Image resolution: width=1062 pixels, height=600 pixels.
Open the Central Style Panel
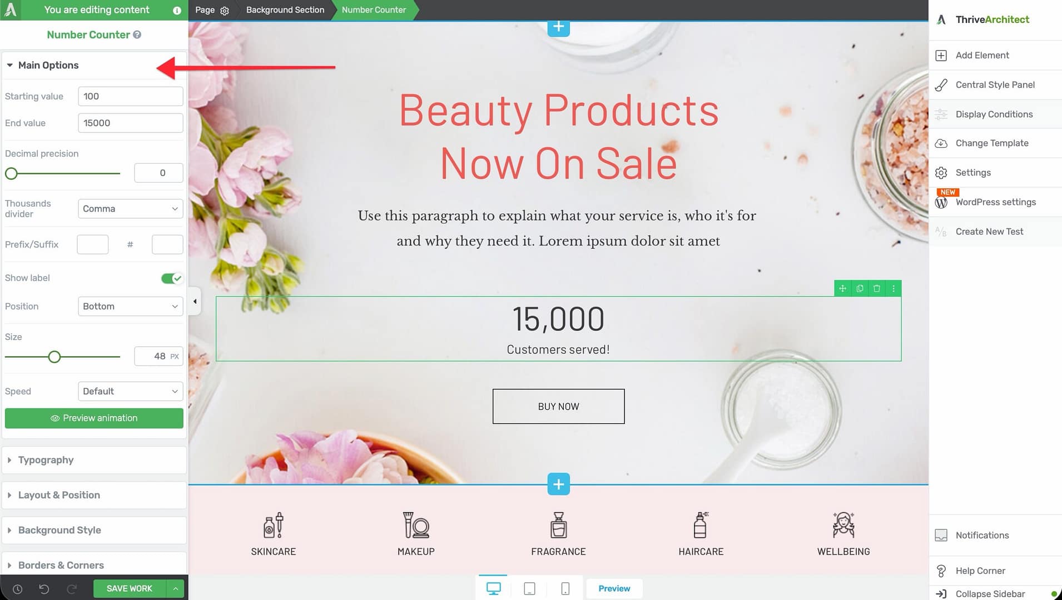click(x=995, y=85)
